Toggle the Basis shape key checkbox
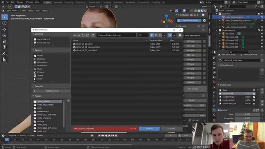 254,90
